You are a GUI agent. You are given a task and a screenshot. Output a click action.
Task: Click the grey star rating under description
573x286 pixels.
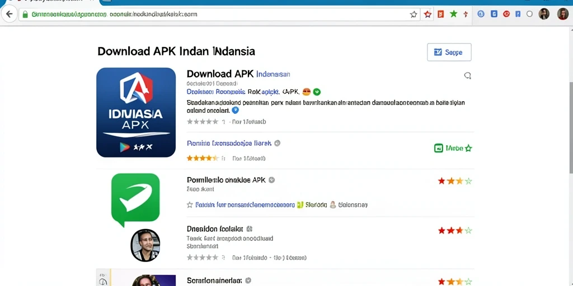203,121
